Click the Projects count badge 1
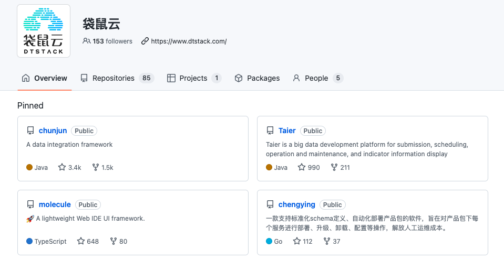Image resolution: width=504 pixels, height=260 pixels. 217,78
